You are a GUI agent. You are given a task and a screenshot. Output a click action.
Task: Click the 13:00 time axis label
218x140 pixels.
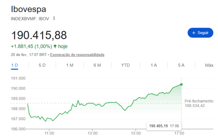[x=93, y=133]
